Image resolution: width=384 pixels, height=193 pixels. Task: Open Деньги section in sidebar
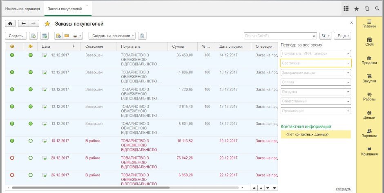coord(369,115)
